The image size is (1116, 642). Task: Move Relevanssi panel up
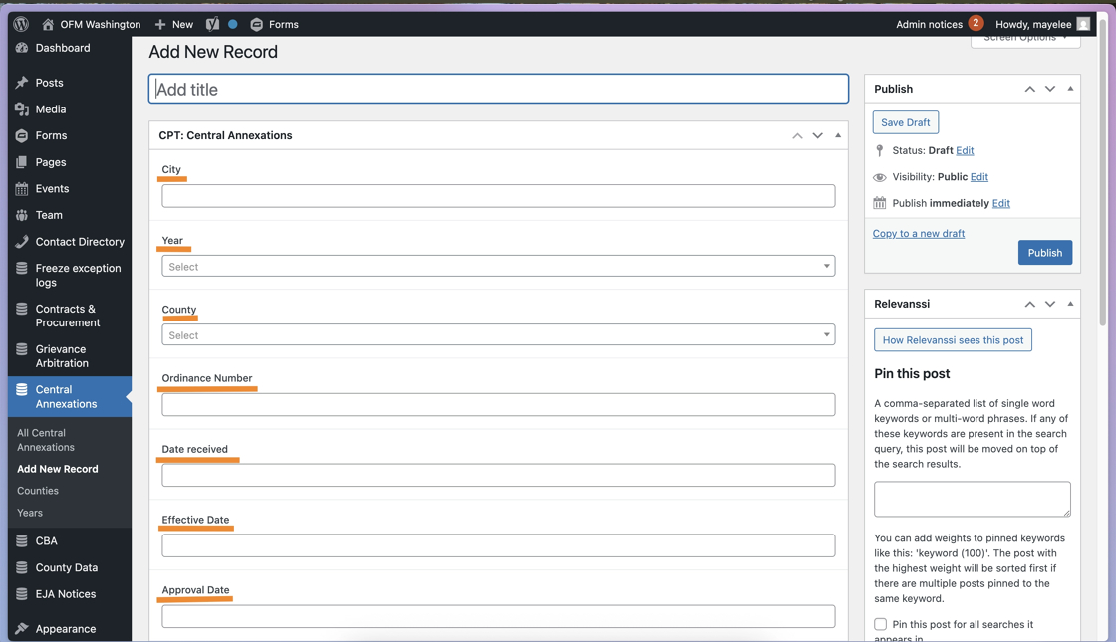(x=1030, y=304)
